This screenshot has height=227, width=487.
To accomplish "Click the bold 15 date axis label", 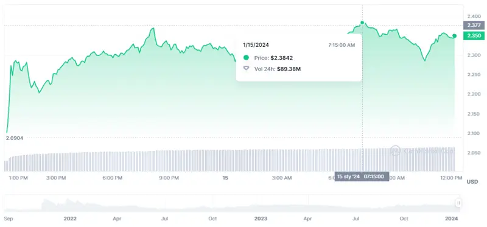I will tap(225, 178).
